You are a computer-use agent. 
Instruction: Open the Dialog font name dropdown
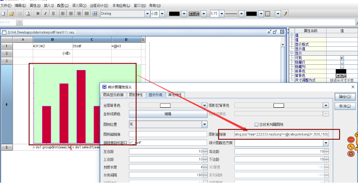tap(147, 14)
